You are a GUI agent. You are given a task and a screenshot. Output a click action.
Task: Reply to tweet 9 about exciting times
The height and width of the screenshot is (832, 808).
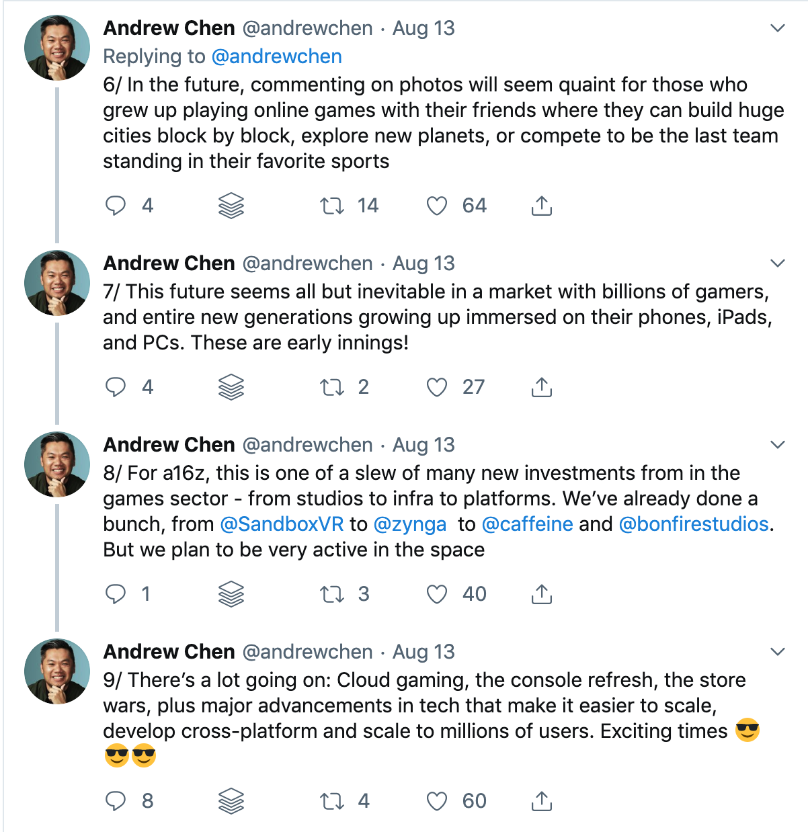pyautogui.click(x=116, y=801)
